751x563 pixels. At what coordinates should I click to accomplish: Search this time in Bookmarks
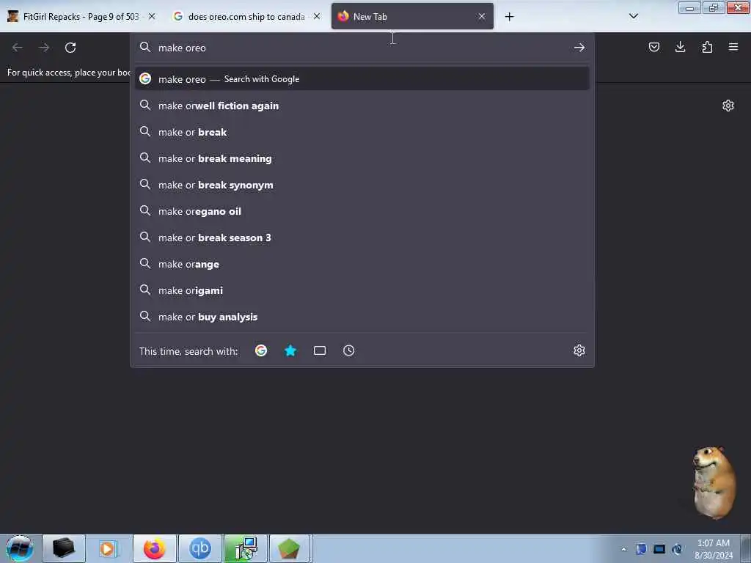(290, 350)
